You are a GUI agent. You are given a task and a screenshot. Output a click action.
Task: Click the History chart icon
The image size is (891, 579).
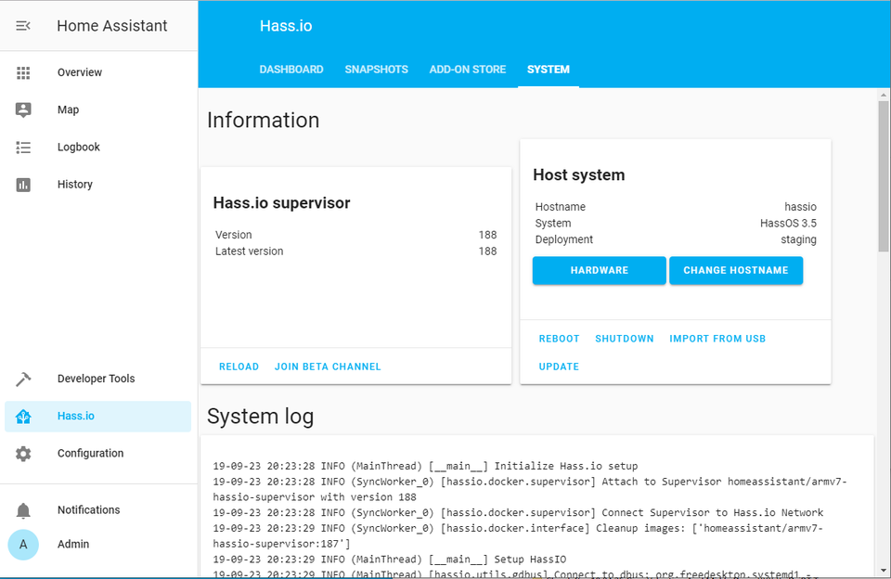tap(23, 185)
